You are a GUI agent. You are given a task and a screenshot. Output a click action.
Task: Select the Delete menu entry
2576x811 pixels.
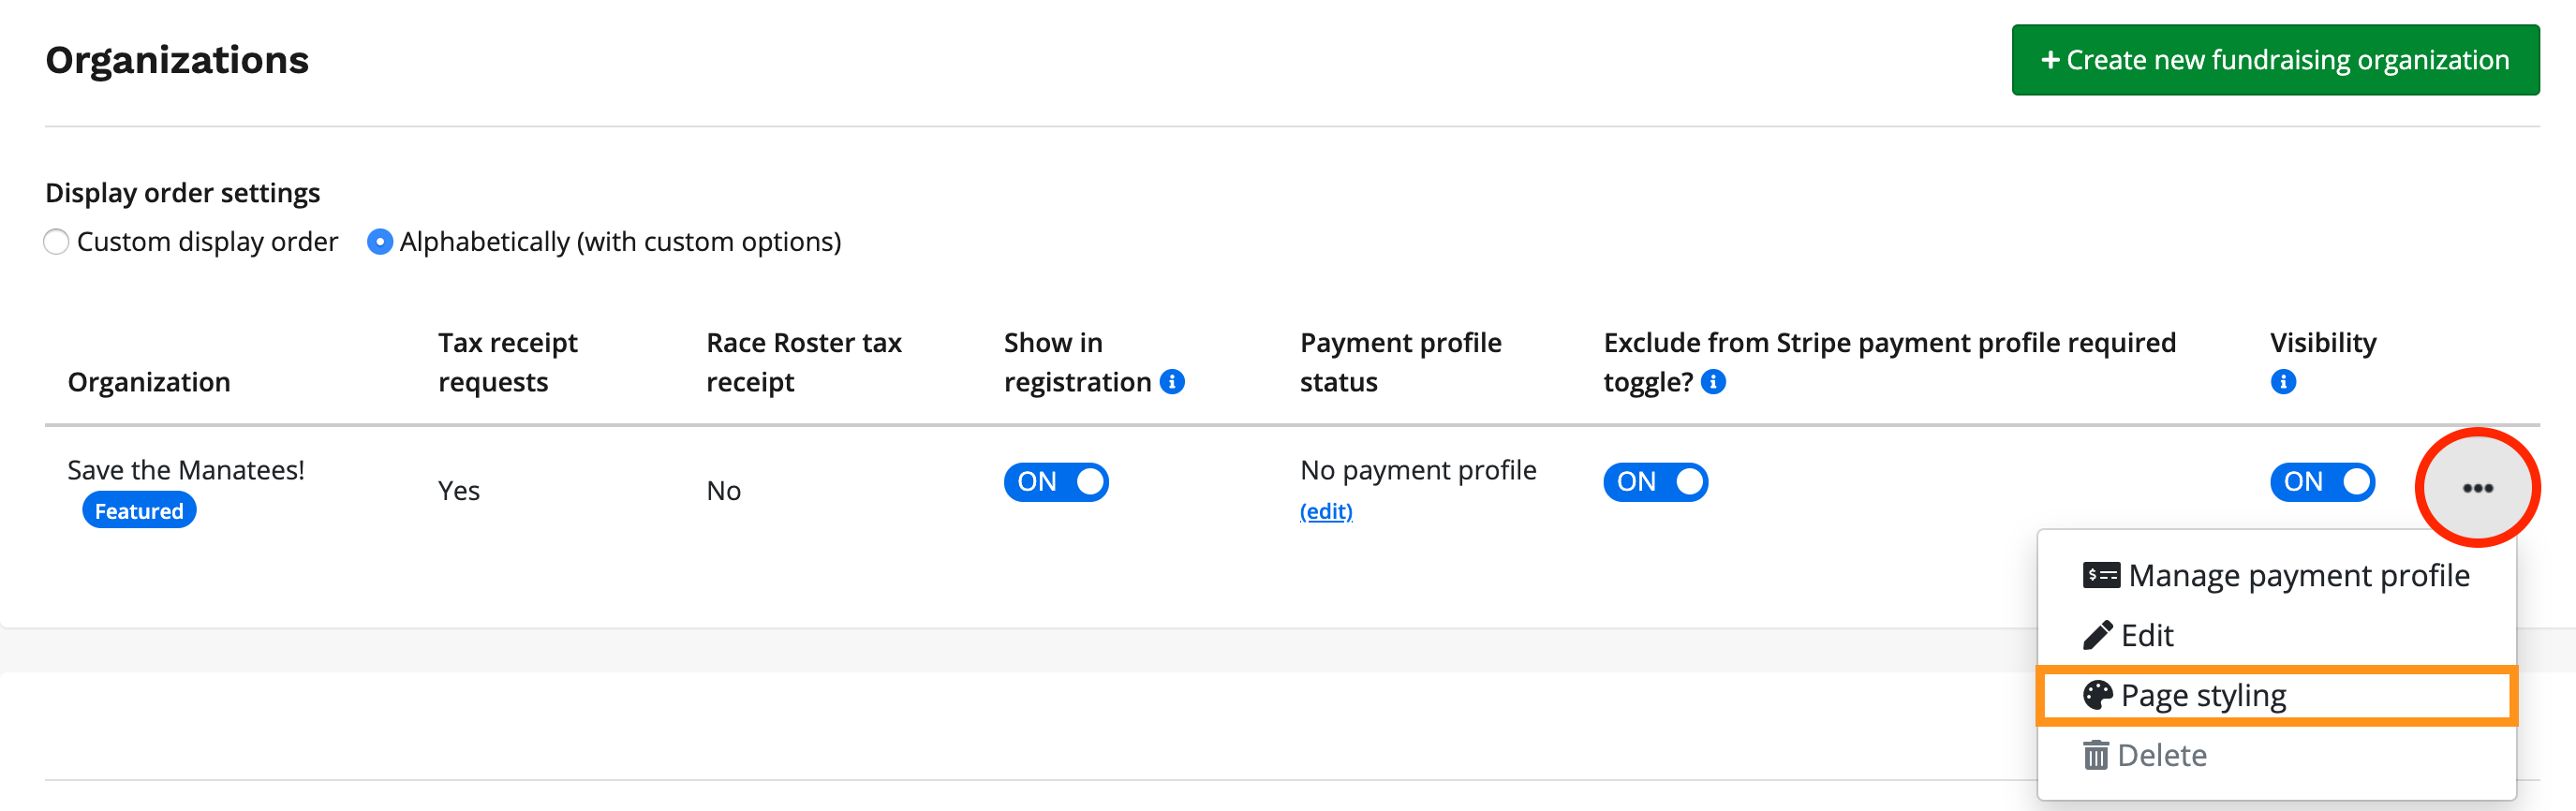[2162, 755]
